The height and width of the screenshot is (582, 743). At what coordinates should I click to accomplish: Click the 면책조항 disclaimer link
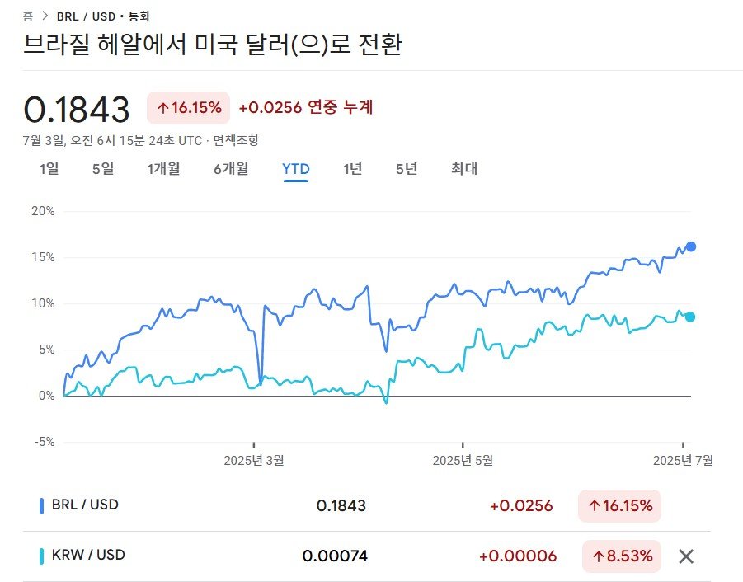235,141
